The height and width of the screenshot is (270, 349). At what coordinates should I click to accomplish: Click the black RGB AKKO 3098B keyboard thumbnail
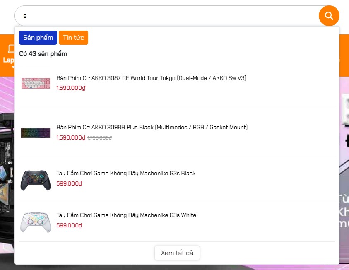pos(36,133)
